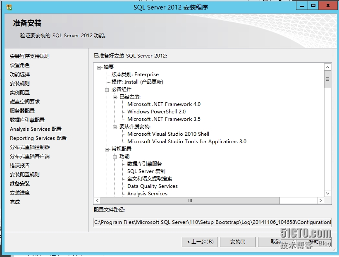Viewport: 339px width, 257px height.
Task: Click the 安装(I) button to start installation
Action: (237, 242)
